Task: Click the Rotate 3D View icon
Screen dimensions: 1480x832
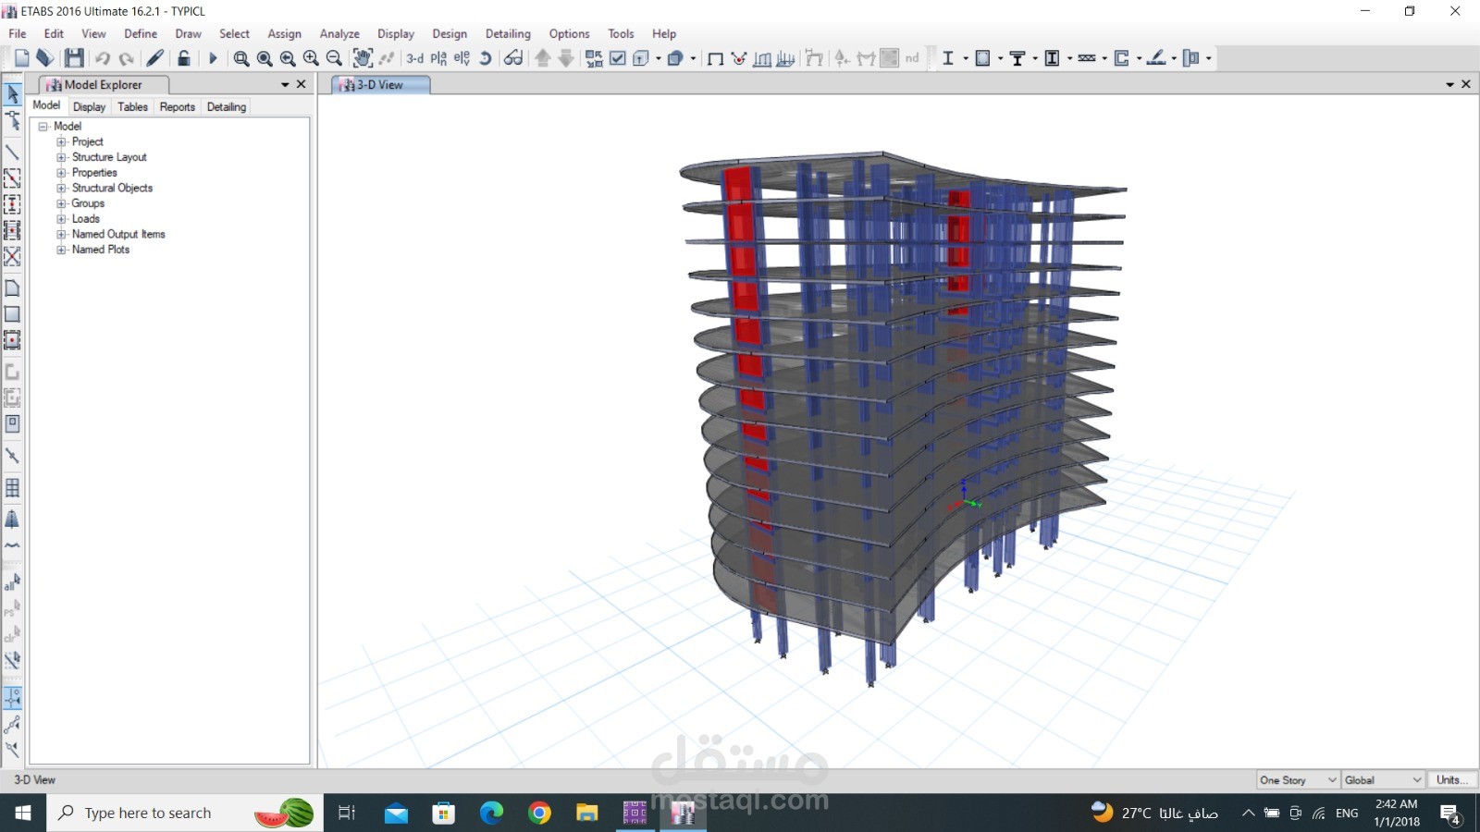Action: (485, 58)
